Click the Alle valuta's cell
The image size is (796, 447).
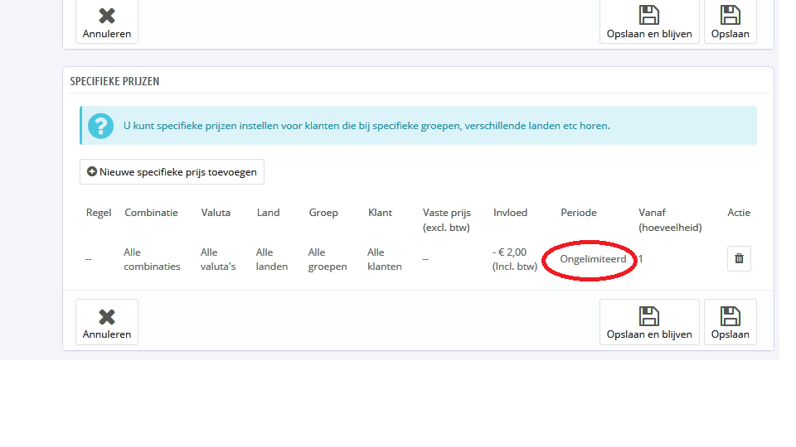218,259
